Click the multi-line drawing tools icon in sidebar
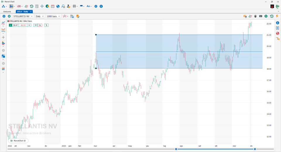Screen dimensions: 281x152 click(x=3, y=30)
